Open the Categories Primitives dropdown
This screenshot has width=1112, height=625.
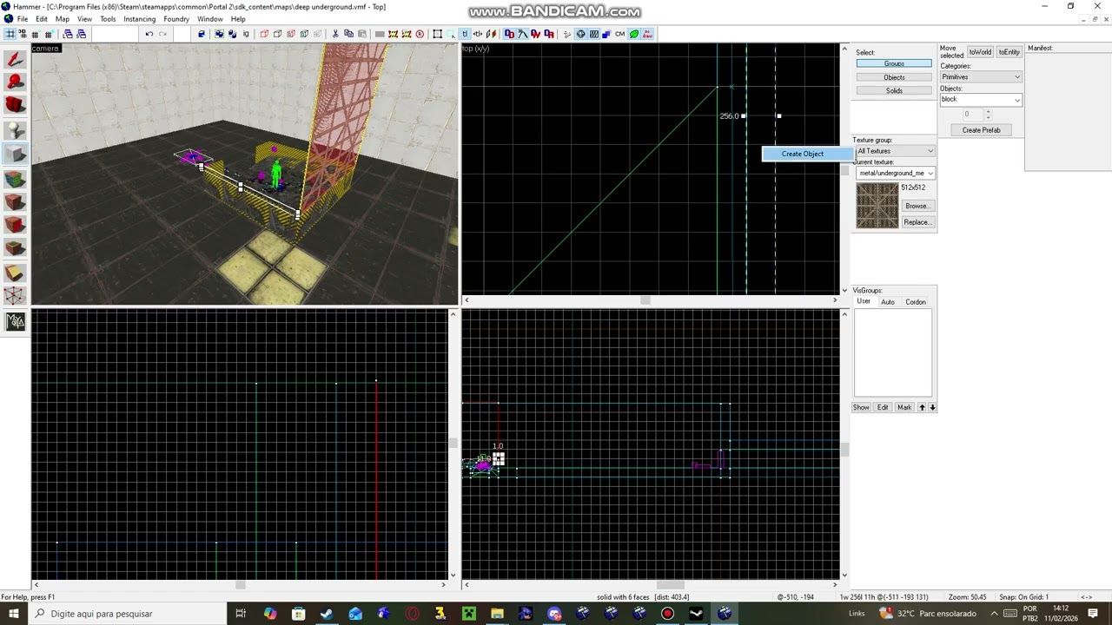pos(981,77)
